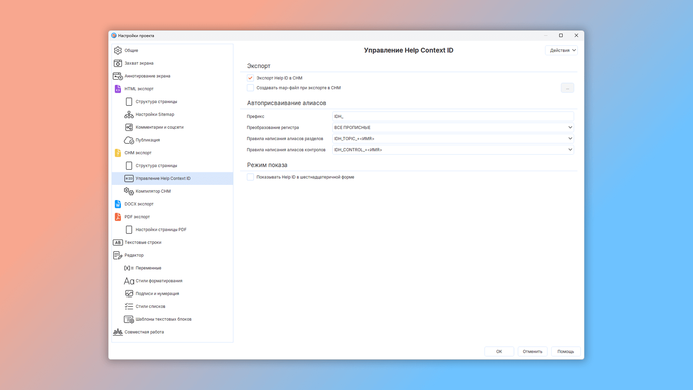
Task: Enable hexadecimal Help ID display checkbox
Action: click(250, 177)
